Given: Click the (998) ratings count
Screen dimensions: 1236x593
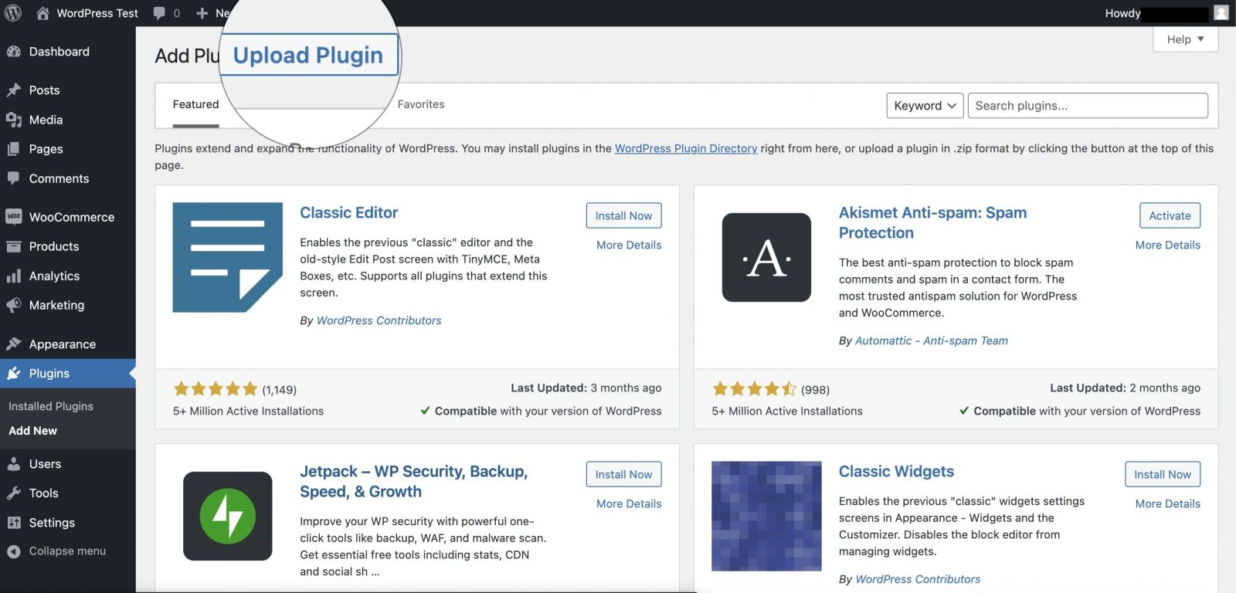Looking at the screenshot, I should click(815, 390).
